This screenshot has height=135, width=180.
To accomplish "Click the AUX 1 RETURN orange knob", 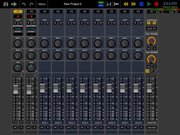I will [151, 41].
